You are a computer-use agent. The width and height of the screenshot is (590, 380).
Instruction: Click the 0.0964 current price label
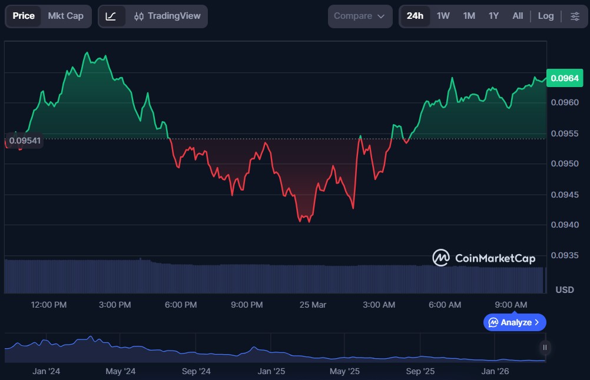point(564,78)
